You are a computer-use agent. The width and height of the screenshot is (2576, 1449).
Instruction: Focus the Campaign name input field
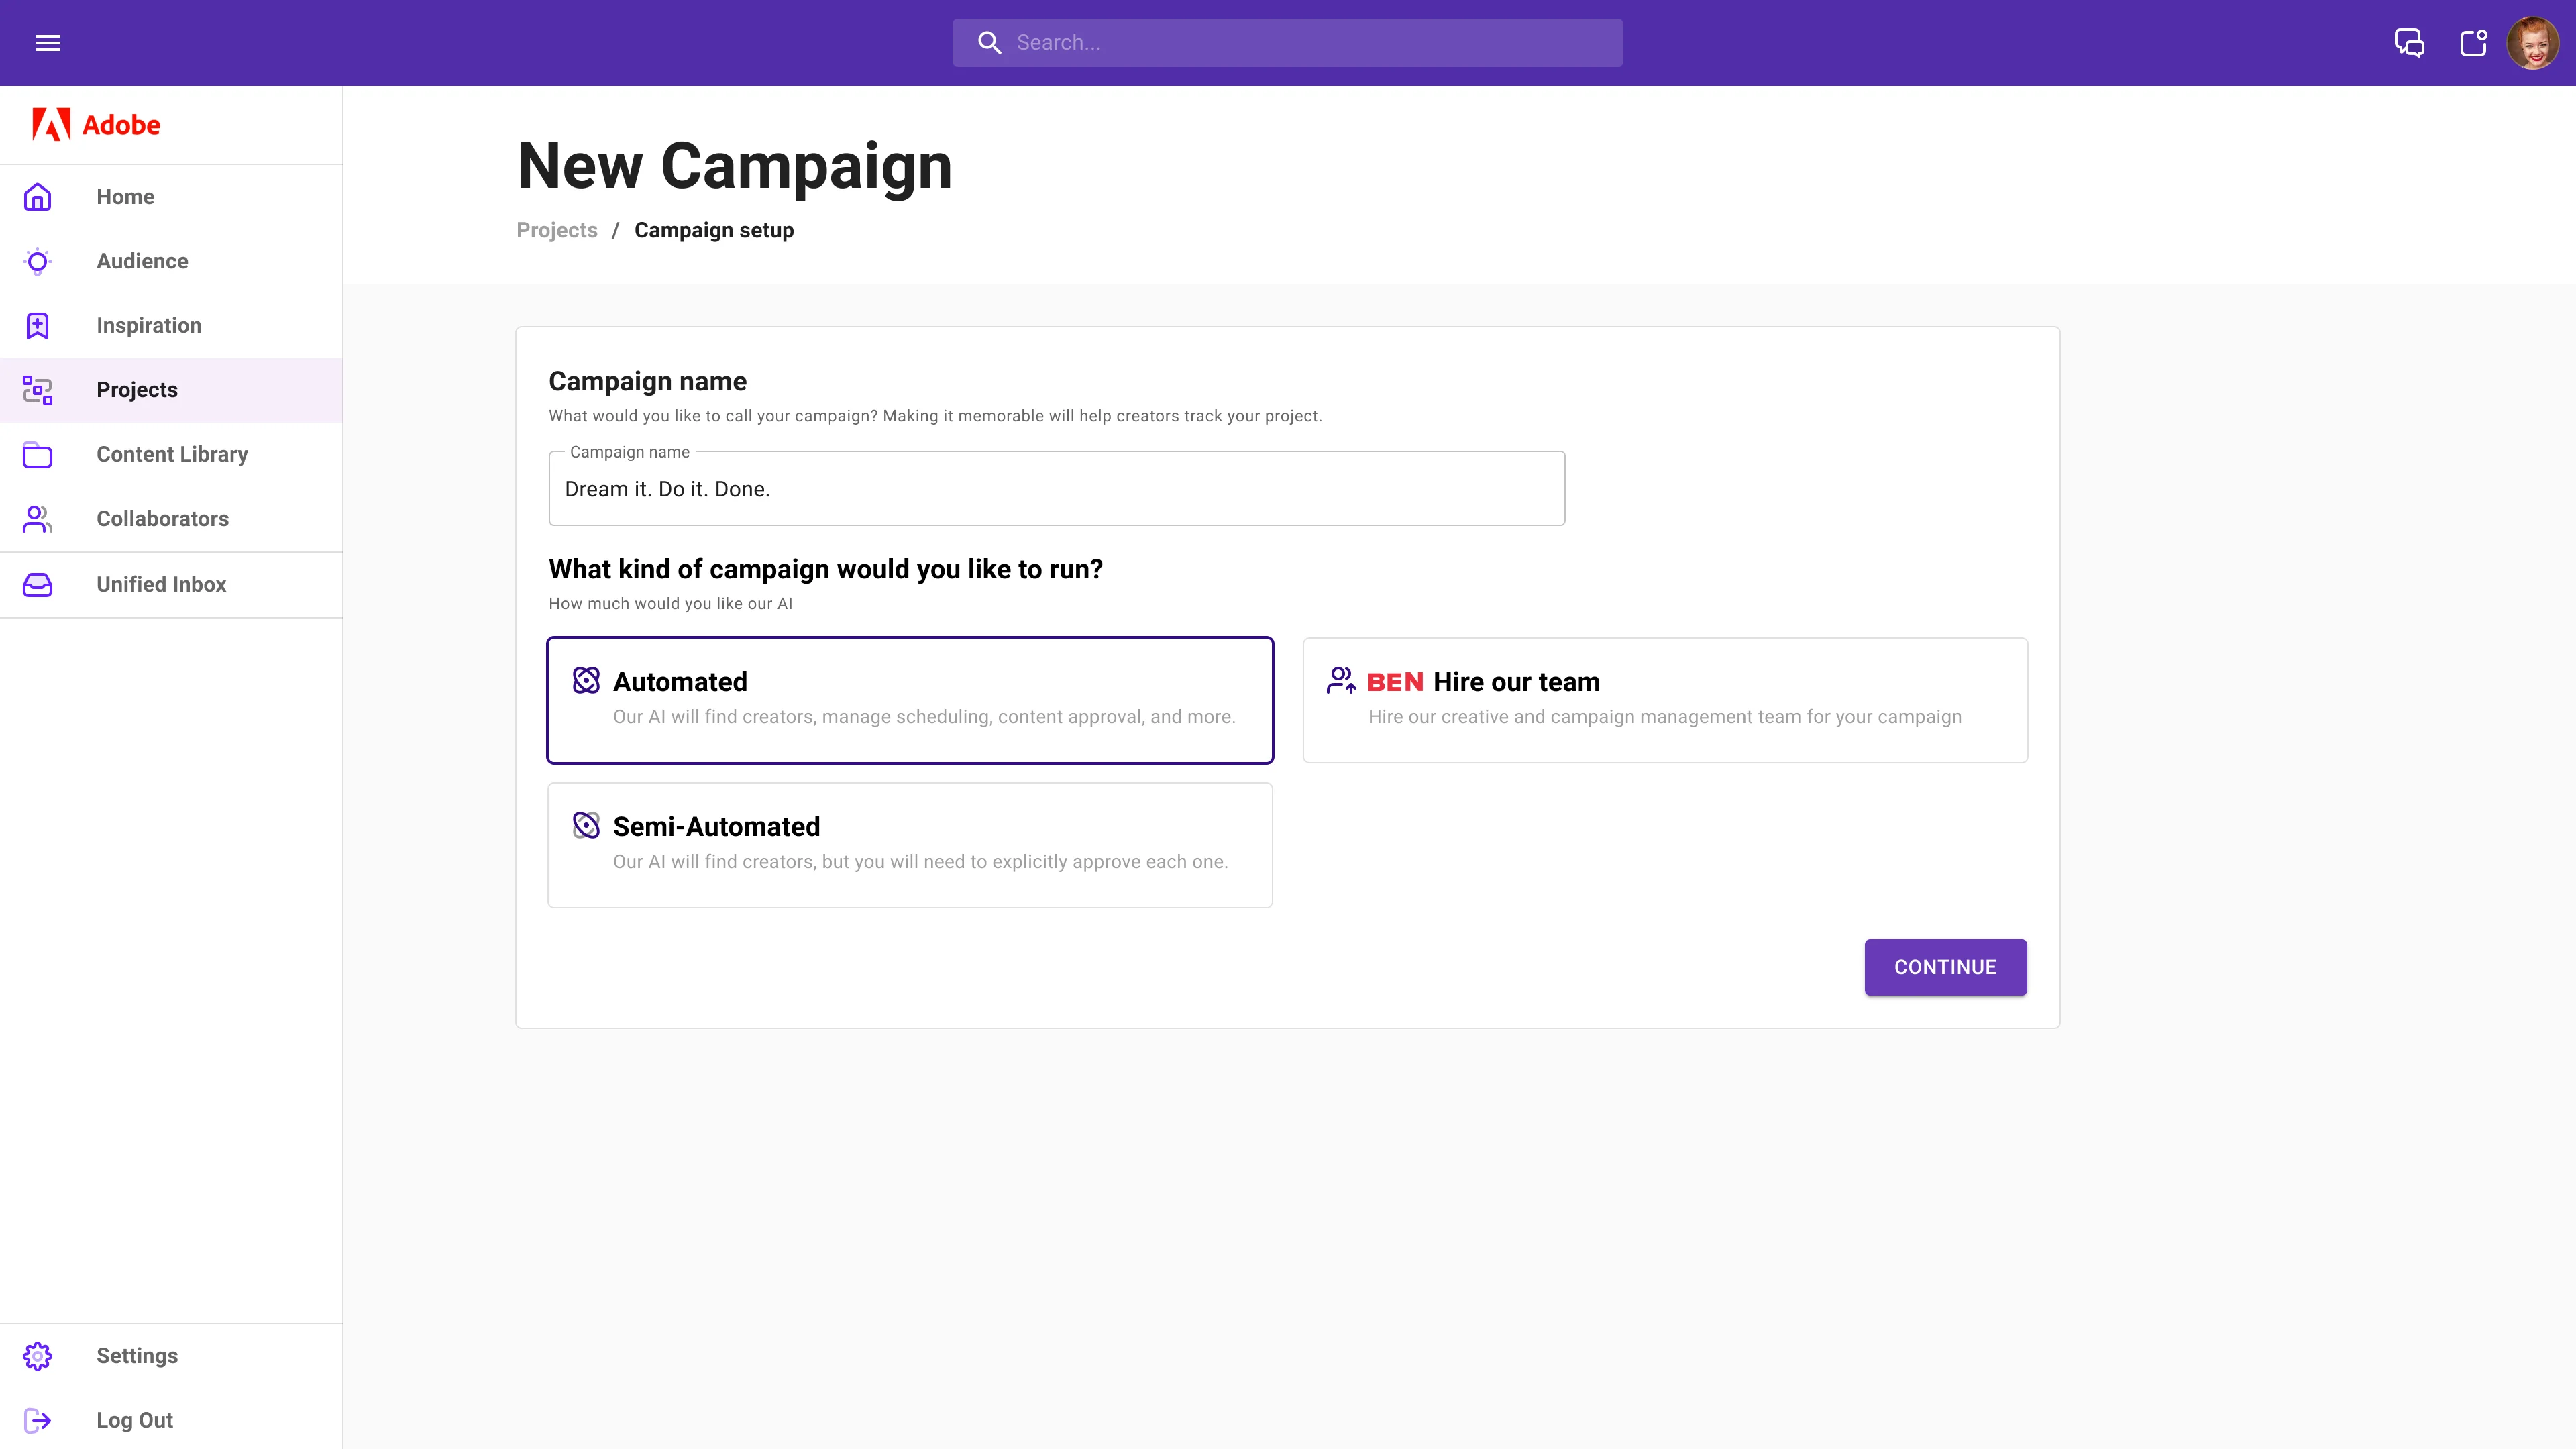click(x=1057, y=489)
